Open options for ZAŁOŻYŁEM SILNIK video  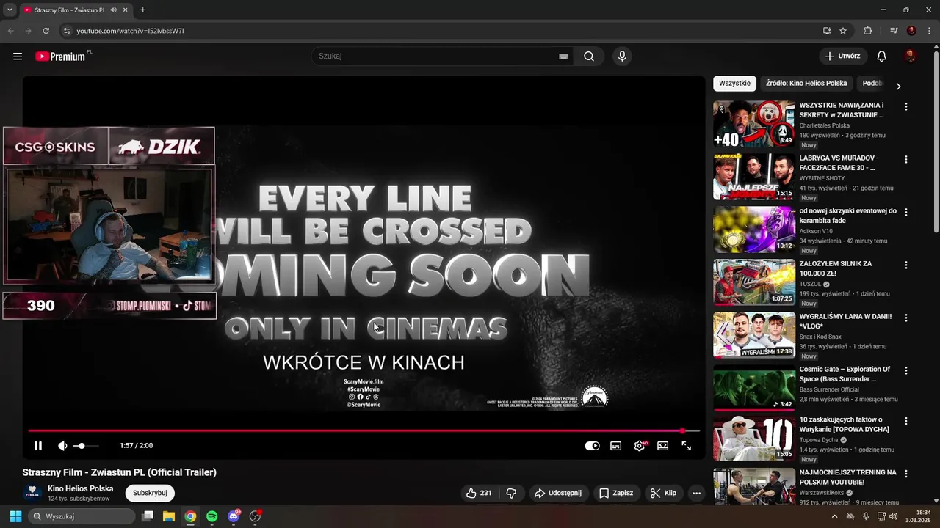[906, 265]
